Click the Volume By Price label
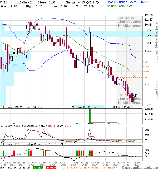Image resolution: width=158 pixels, height=169 pixels. [84, 107]
